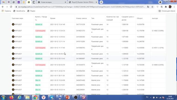Viewport: 177px width, 100px height.
Task: Open the Яндекс bookmark
Action: 31,11
